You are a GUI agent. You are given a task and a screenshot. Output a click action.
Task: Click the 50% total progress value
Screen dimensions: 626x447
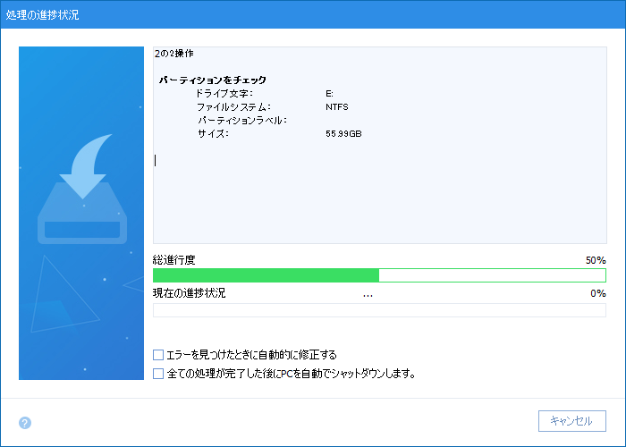point(596,260)
